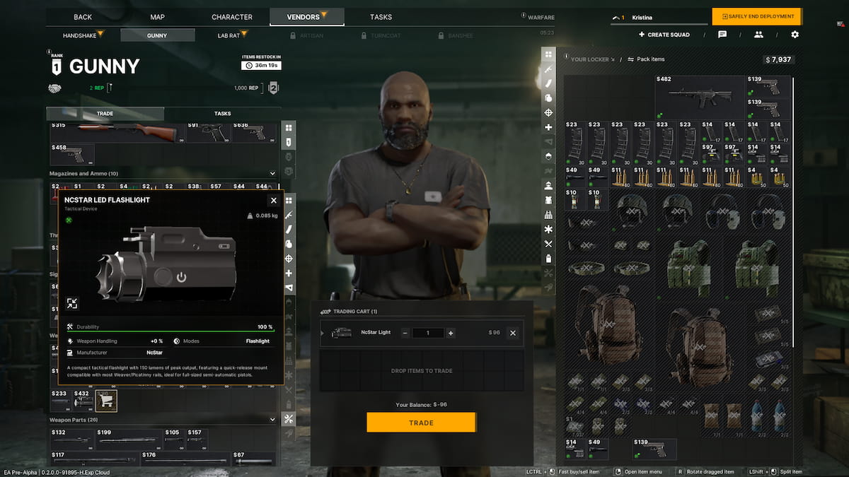Shrink the flashlight preview with collapse icon
The height and width of the screenshot is (477, 849).
click(72, 303)
